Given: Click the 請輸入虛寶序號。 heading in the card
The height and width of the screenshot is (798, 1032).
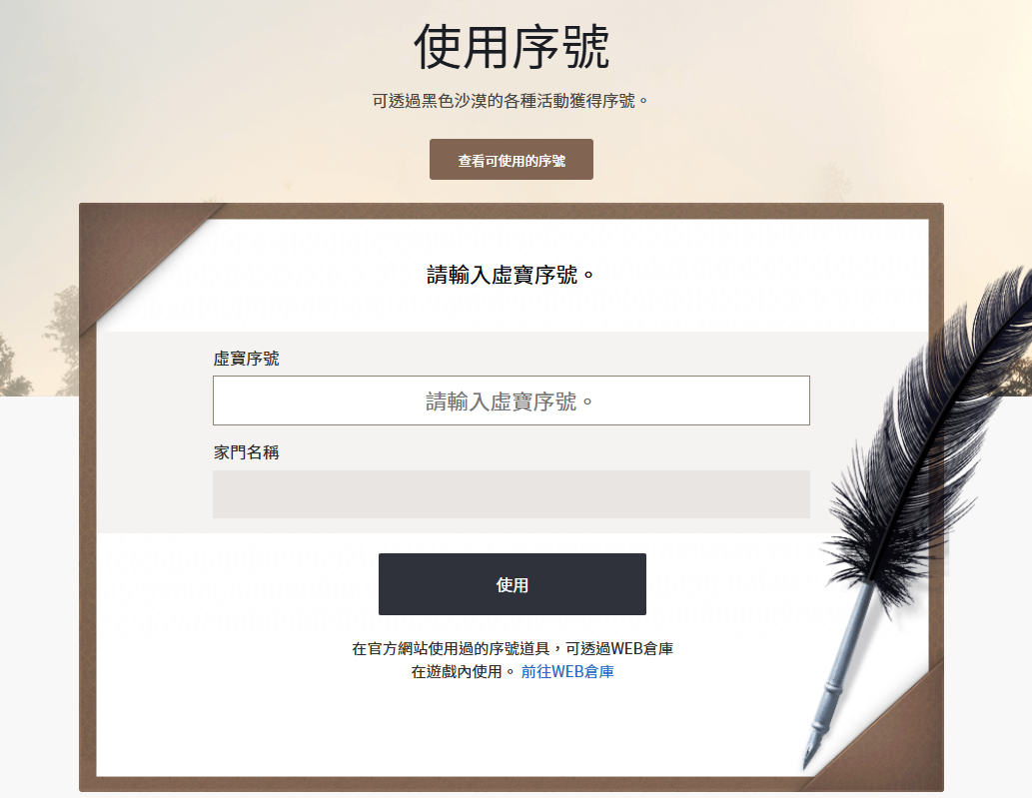Looking at the screenshot, I should point(511,275).
